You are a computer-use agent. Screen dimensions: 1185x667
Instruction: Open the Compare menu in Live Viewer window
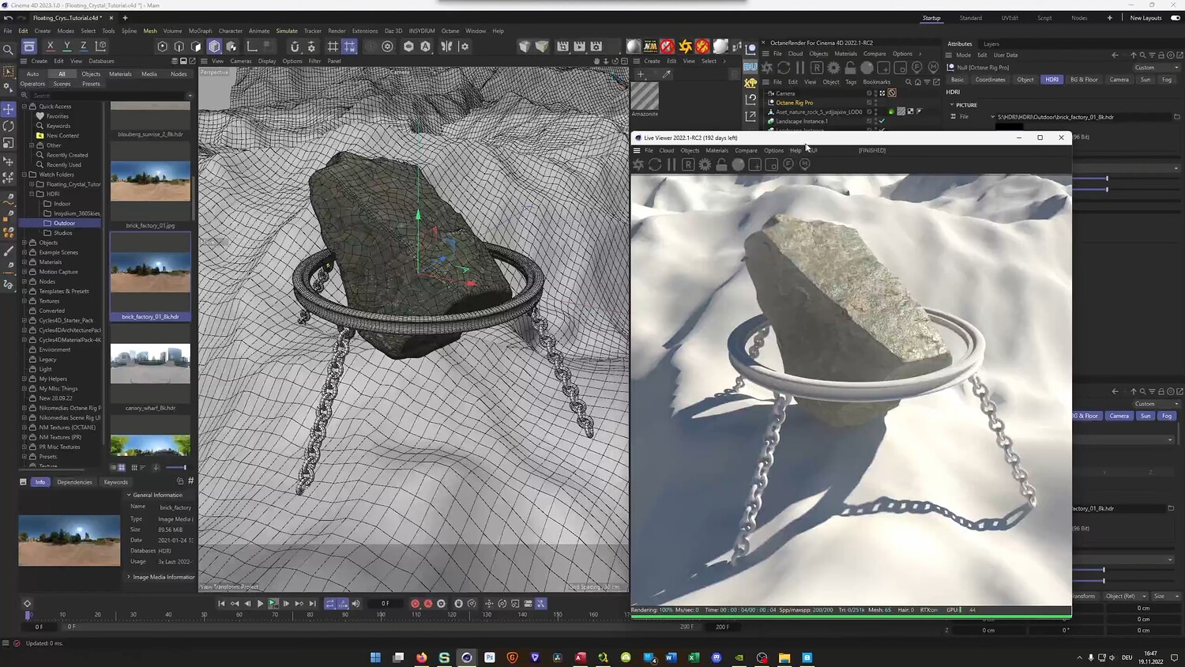[746, 150]
